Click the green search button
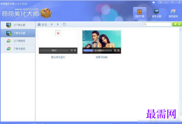Screen dimensions: 182x124 click(x=177, y=24)
